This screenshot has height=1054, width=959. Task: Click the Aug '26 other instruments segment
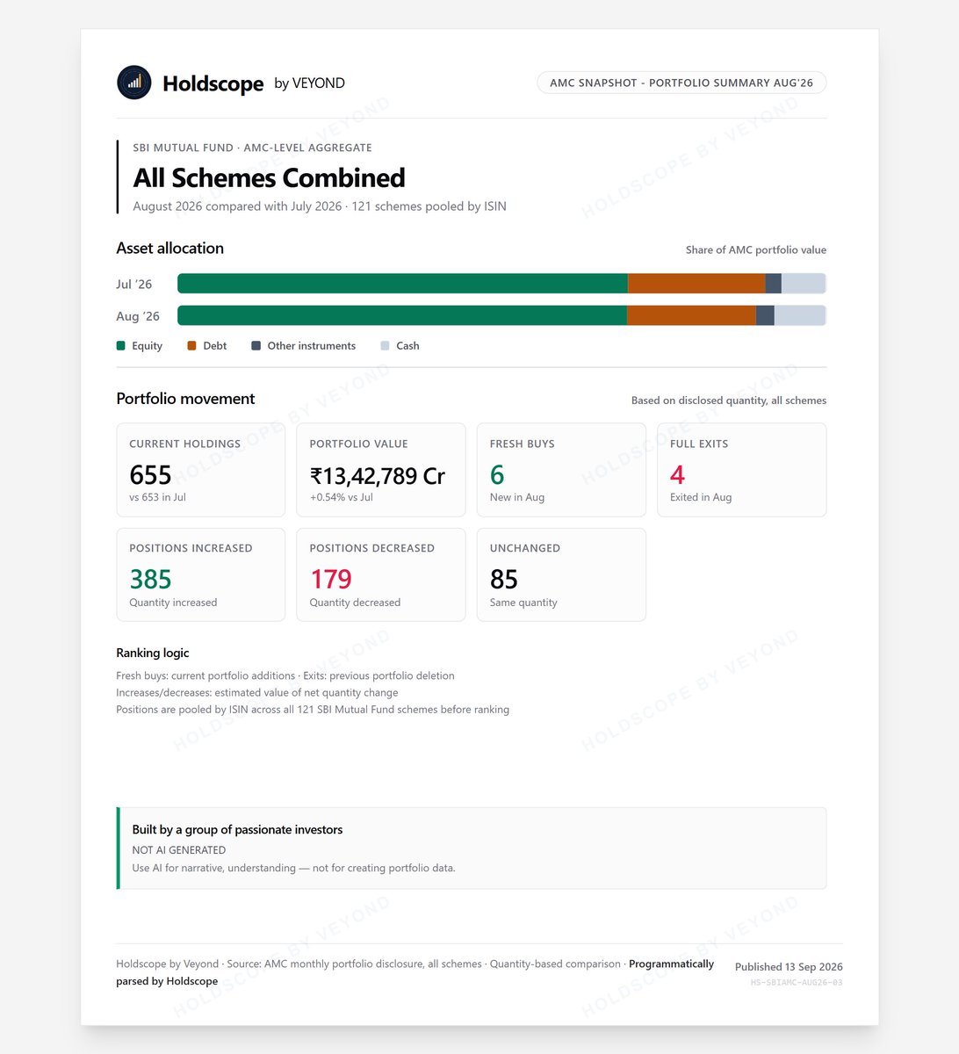pos(765,315)
